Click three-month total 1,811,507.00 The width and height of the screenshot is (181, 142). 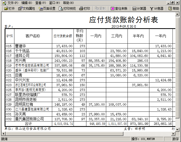[117, 124]
